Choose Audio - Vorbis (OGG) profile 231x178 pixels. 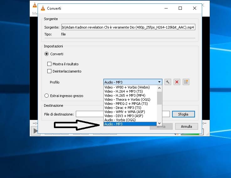130,120
